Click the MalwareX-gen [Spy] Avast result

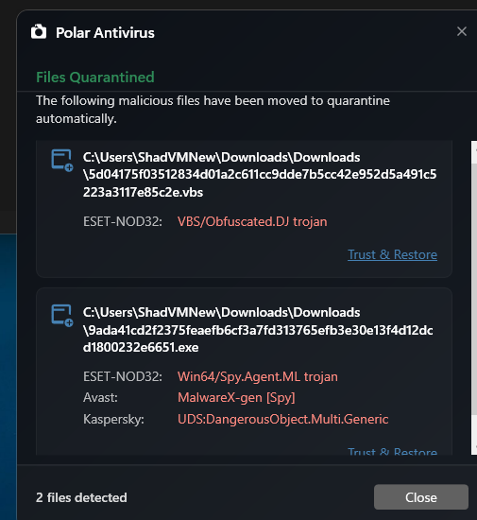point(236,398)
